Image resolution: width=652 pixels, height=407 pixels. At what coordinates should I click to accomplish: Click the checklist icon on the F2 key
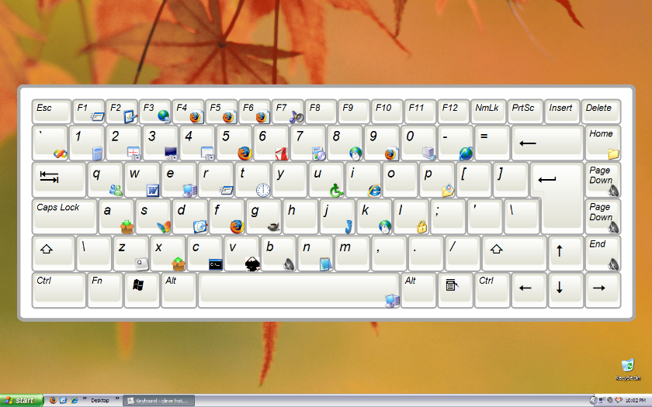point(130,117)
